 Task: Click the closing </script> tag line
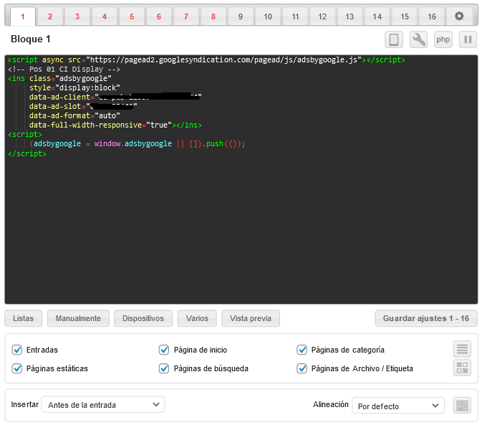click(27, 153)
